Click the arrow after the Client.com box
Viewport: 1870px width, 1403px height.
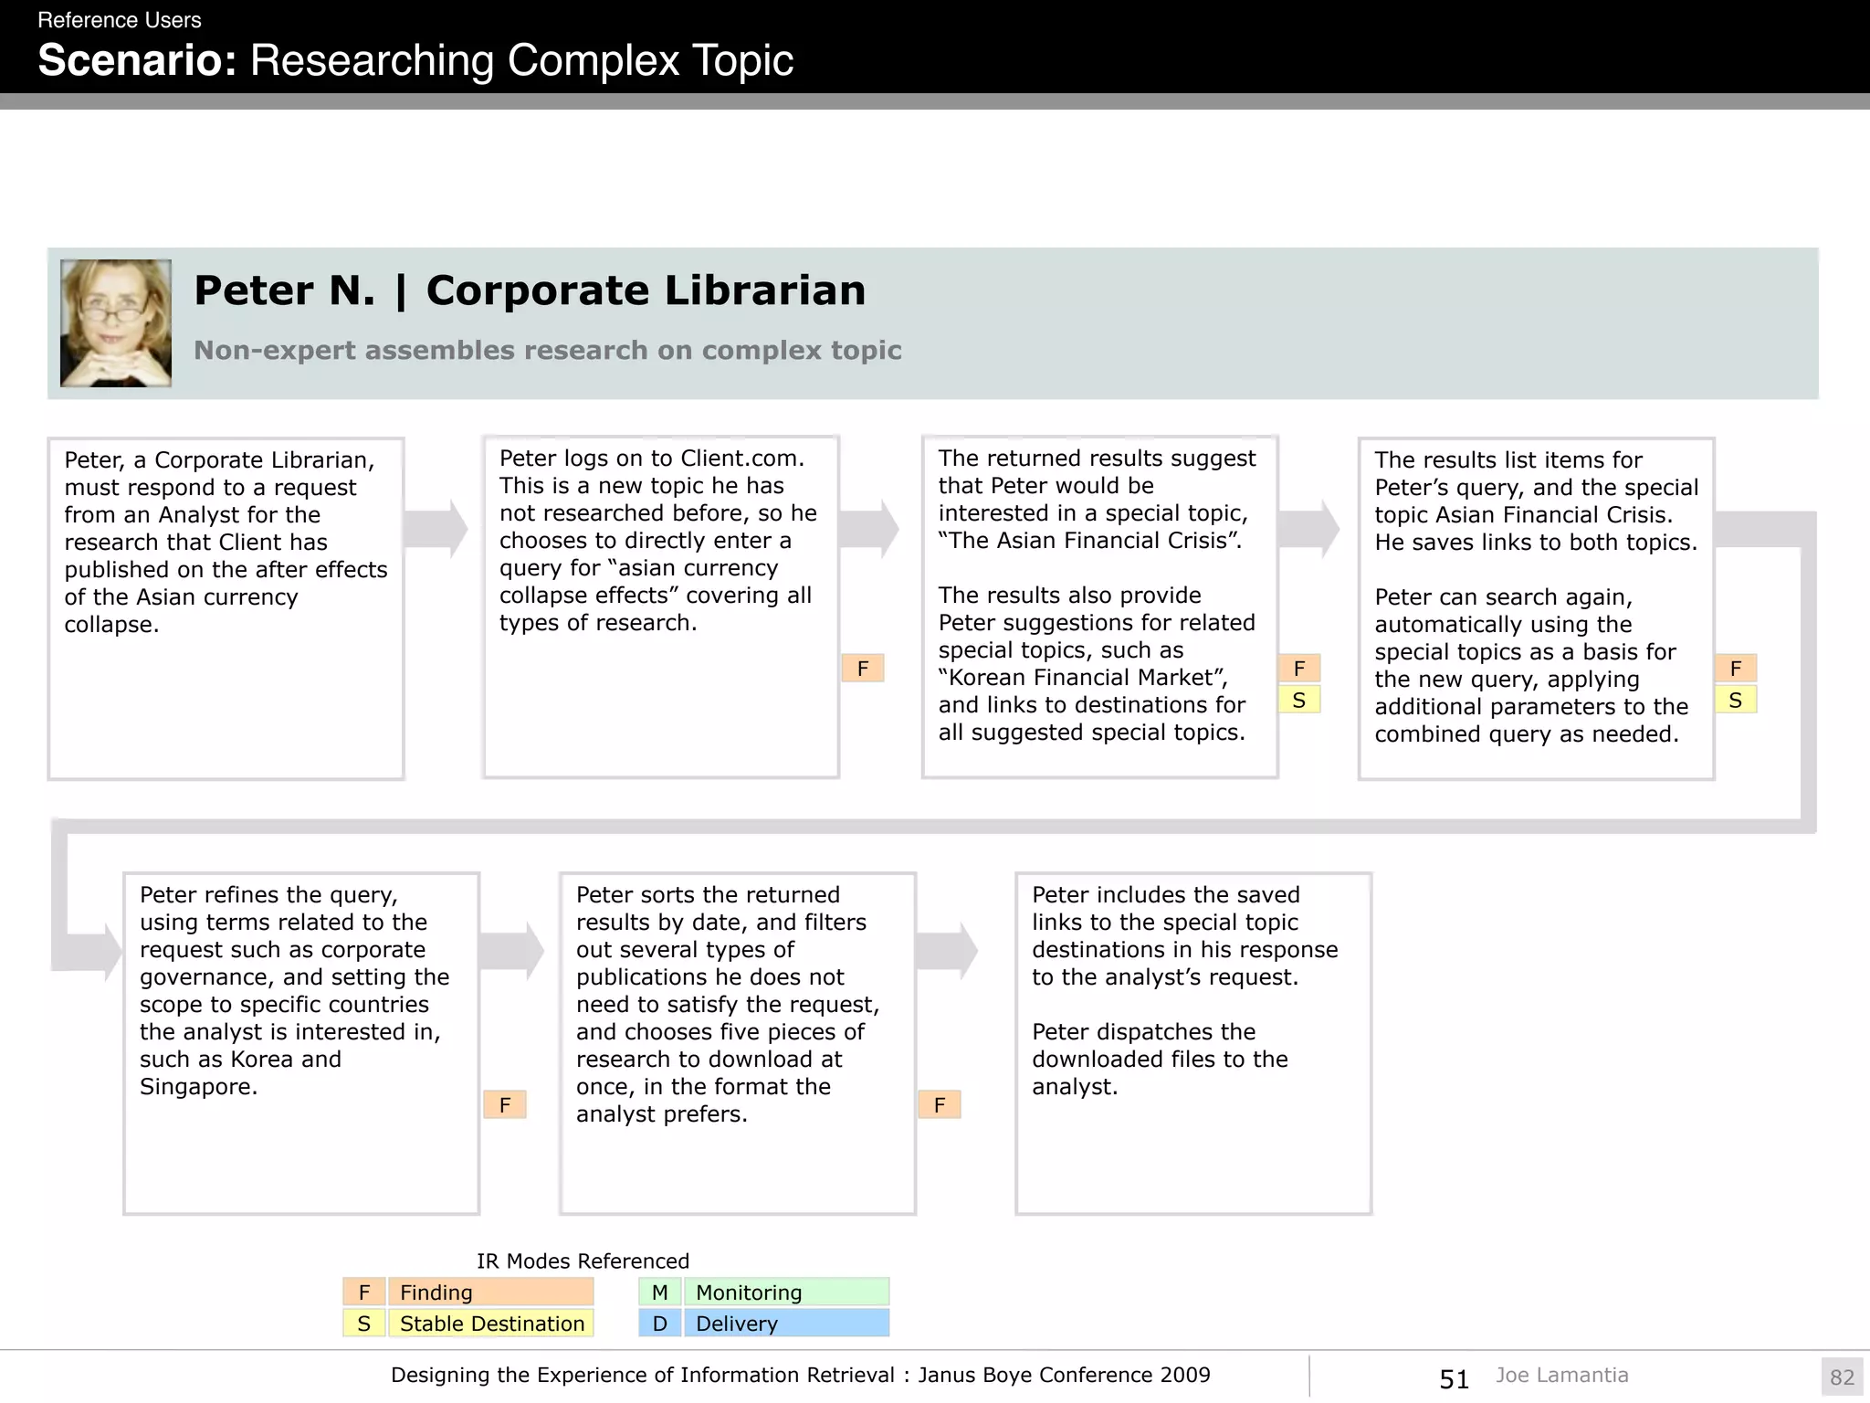click(868, 528)
